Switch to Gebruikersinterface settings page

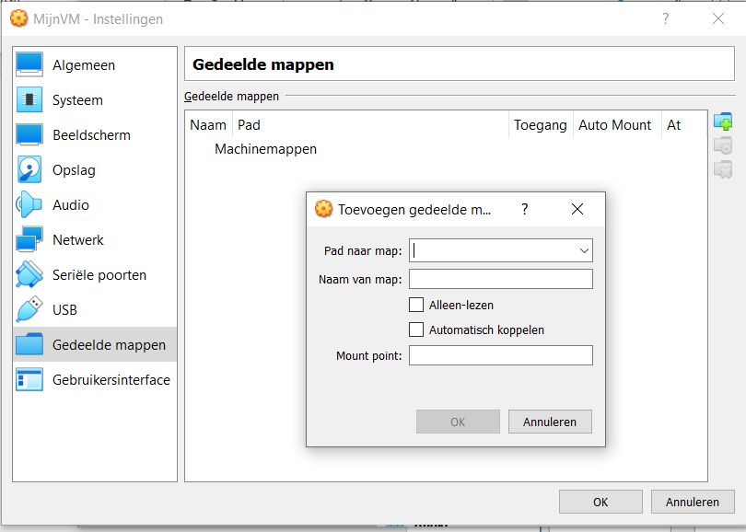[x=111, y=380]
